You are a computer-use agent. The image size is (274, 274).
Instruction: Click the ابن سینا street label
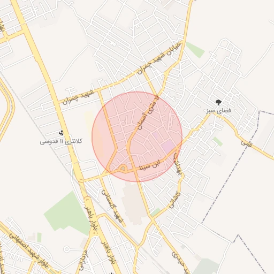click(150, 165)
